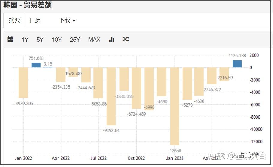Select the MAX time range

(x=94, y=40)
